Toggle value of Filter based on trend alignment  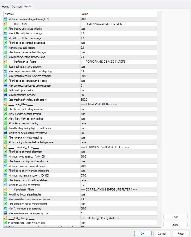click(83, 152)
